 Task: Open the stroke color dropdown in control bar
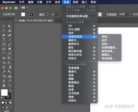click(35, 15)
